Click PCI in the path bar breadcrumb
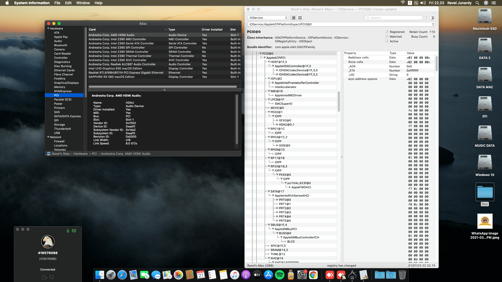 click(94, 154)
